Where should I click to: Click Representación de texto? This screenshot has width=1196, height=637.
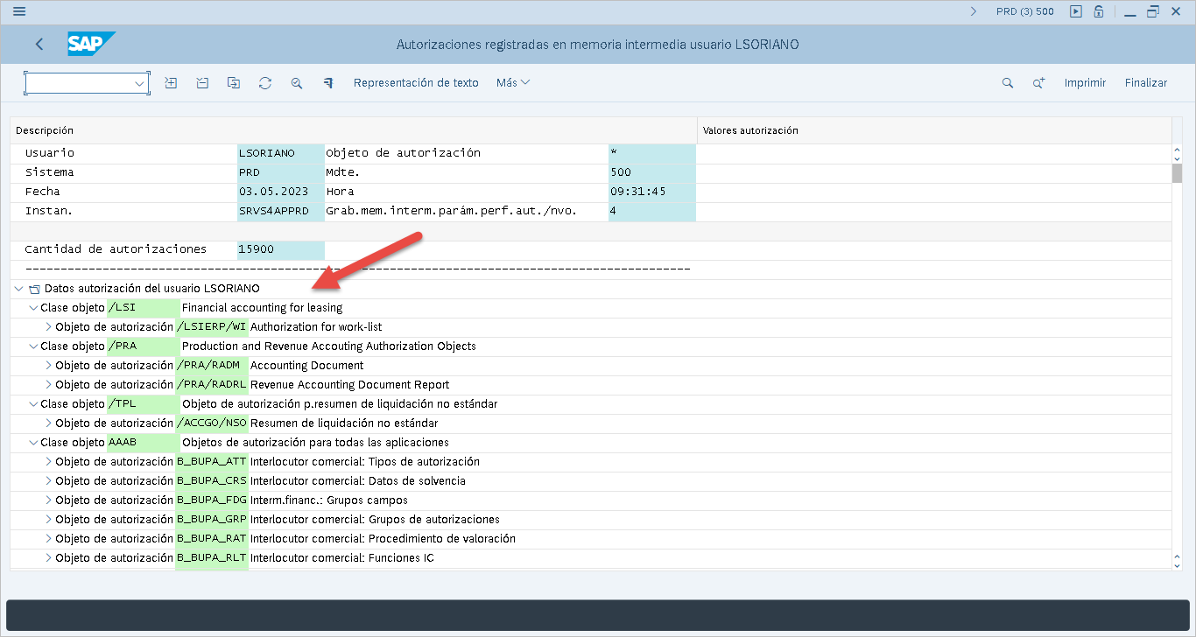[416, 83]
